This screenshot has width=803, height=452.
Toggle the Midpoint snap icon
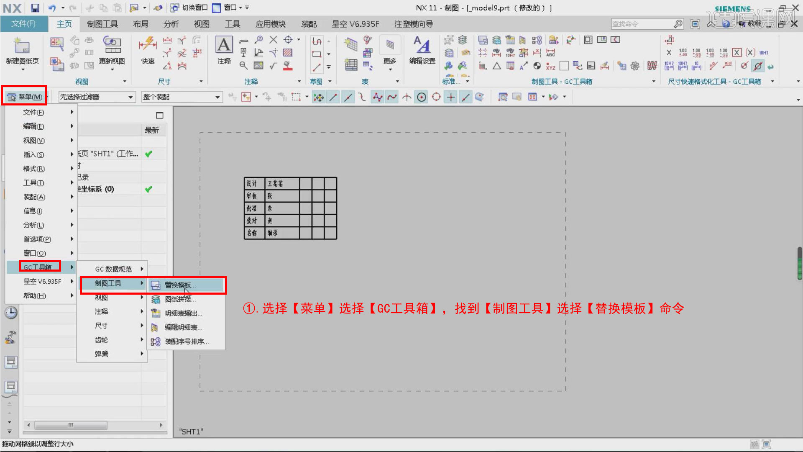348,97
